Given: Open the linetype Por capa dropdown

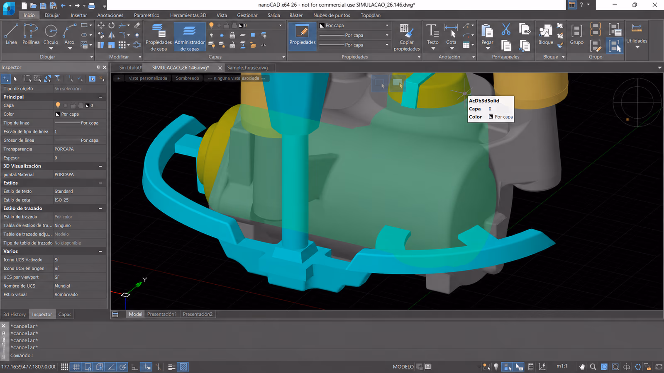Looking at the screenshot, I should 387,35.
